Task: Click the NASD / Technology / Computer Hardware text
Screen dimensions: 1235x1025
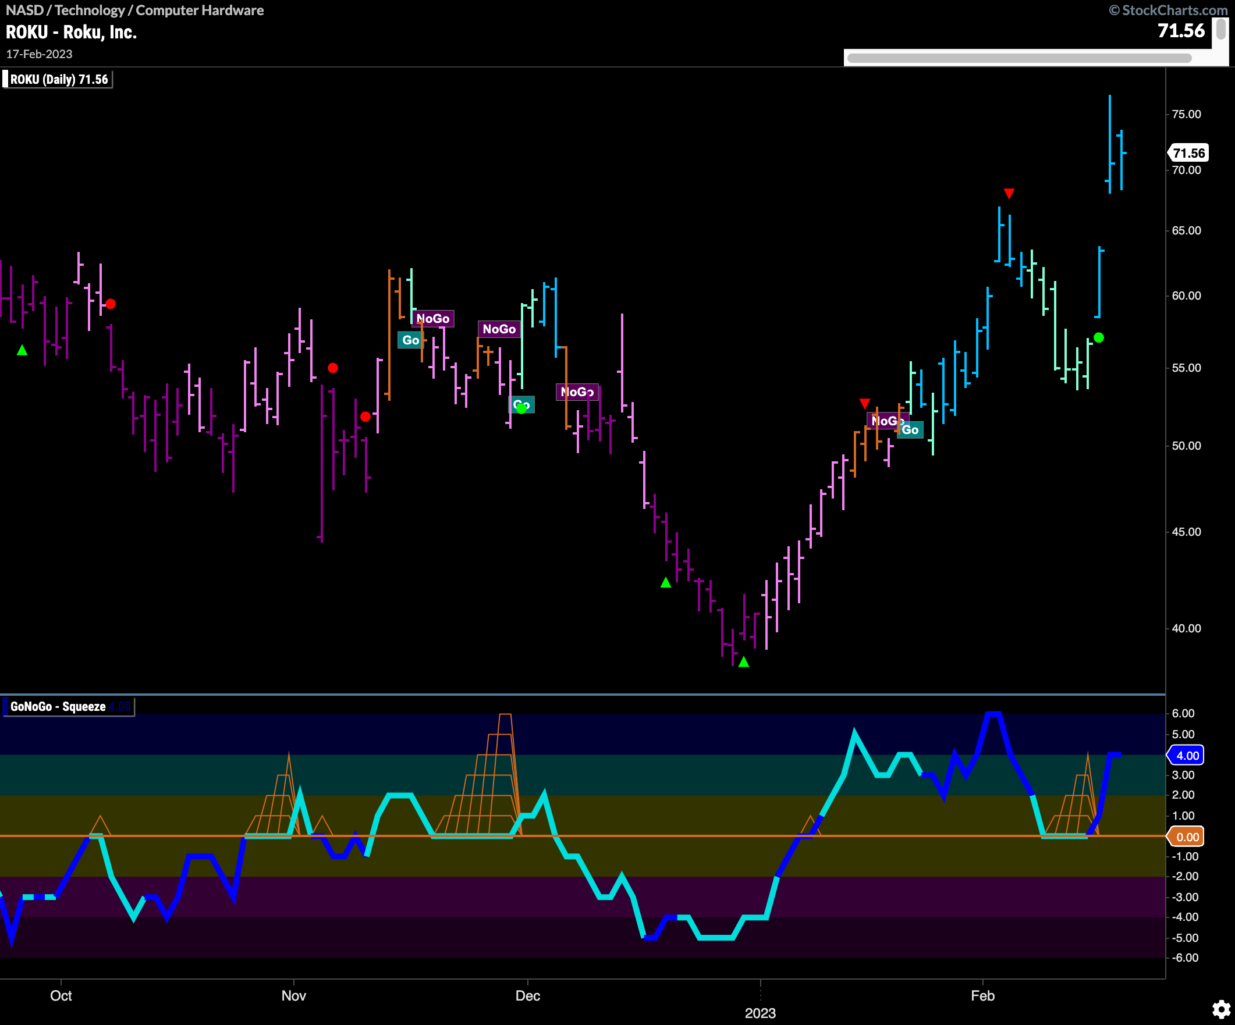Action: (x=134, y=10)
